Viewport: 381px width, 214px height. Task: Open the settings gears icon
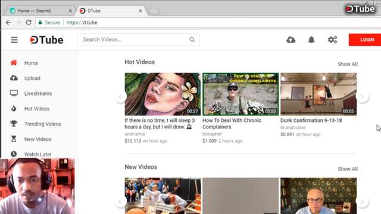coord(332,40)
